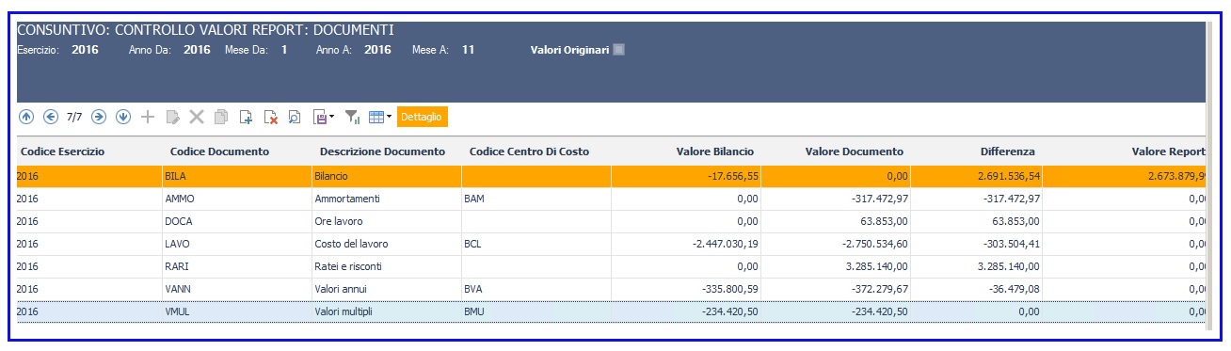
Task: Click the new document with plus icon
Action: coord(246,117)
